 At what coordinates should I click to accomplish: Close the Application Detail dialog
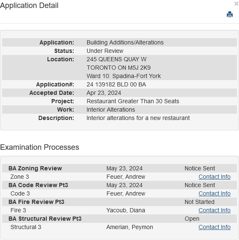click(236, 4)
